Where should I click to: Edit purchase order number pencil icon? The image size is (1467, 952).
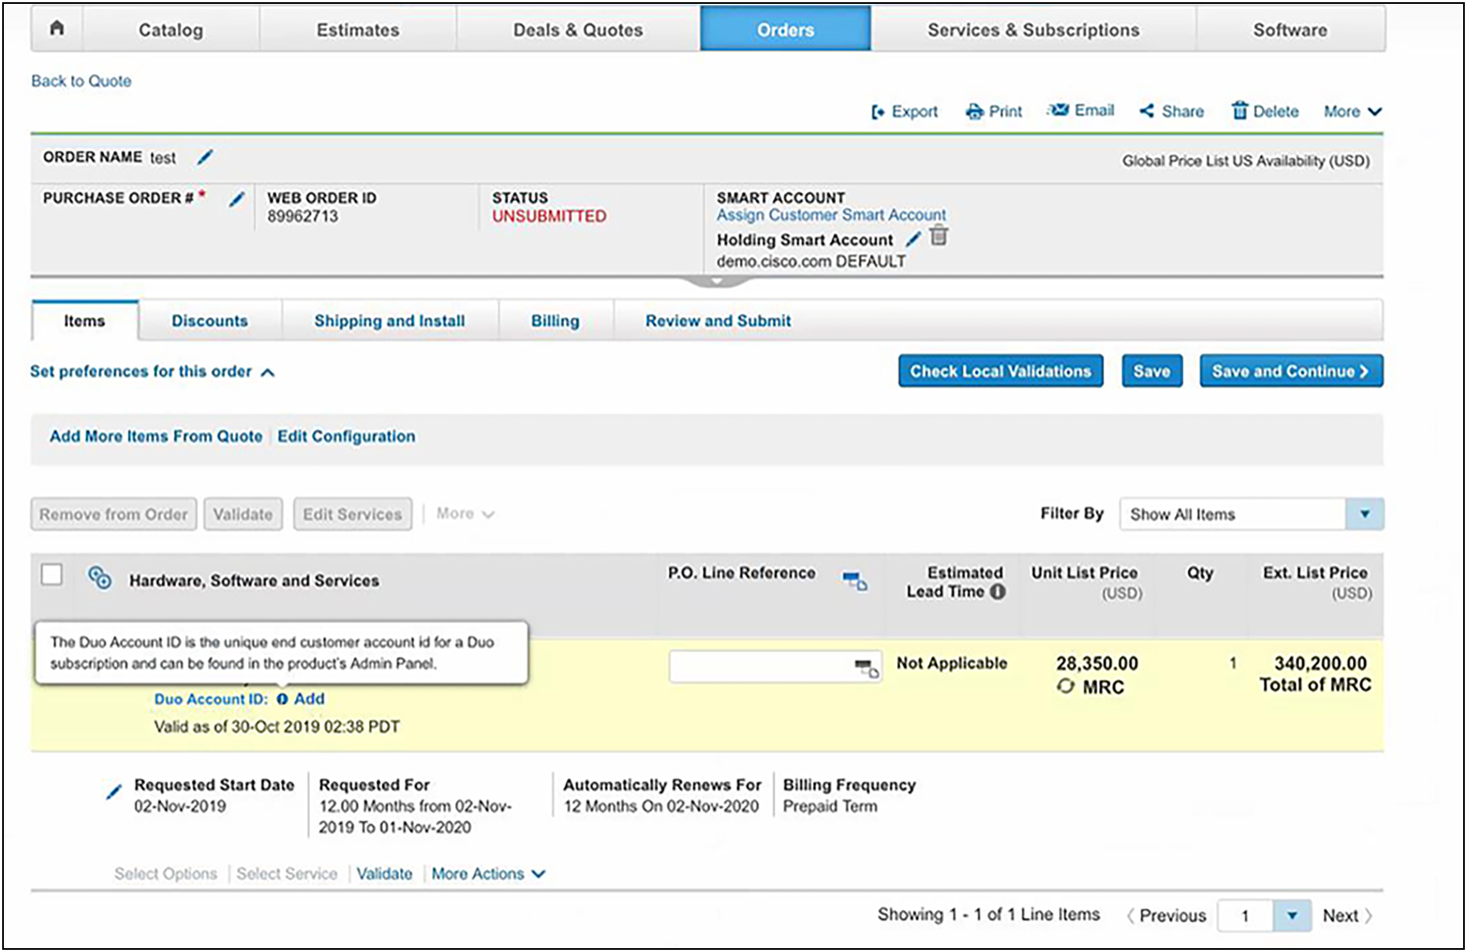tap(237, 199)
